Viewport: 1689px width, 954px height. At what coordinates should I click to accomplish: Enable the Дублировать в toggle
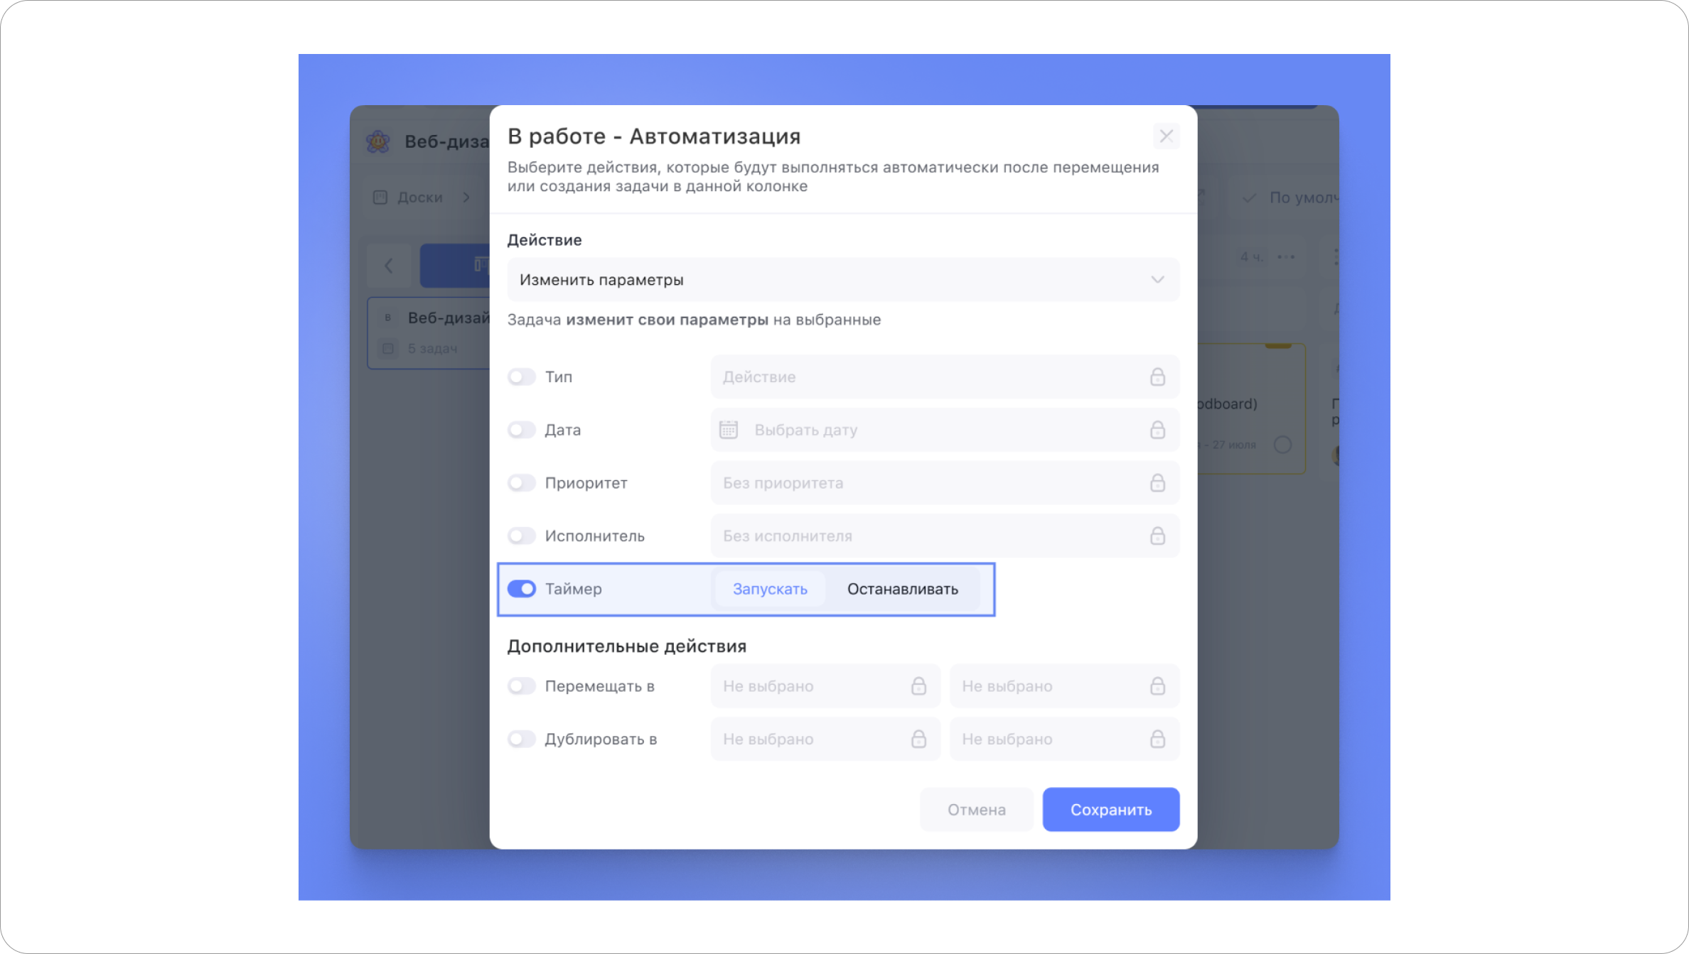coord(521,739)
